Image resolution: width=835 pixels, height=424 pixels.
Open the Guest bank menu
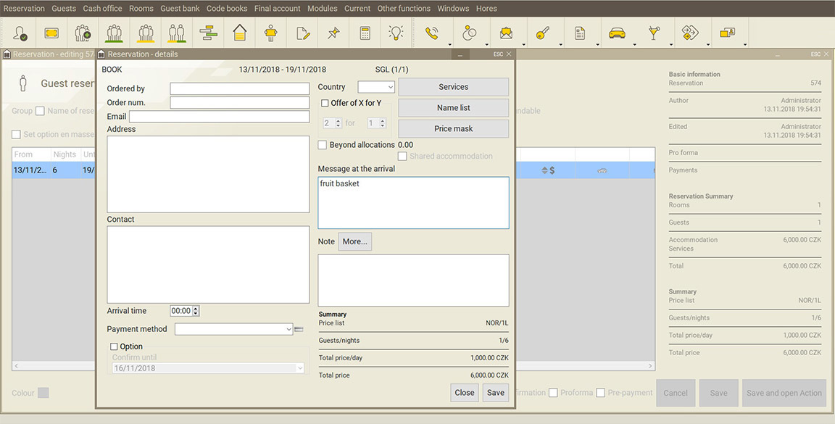[x=180, y=9]
